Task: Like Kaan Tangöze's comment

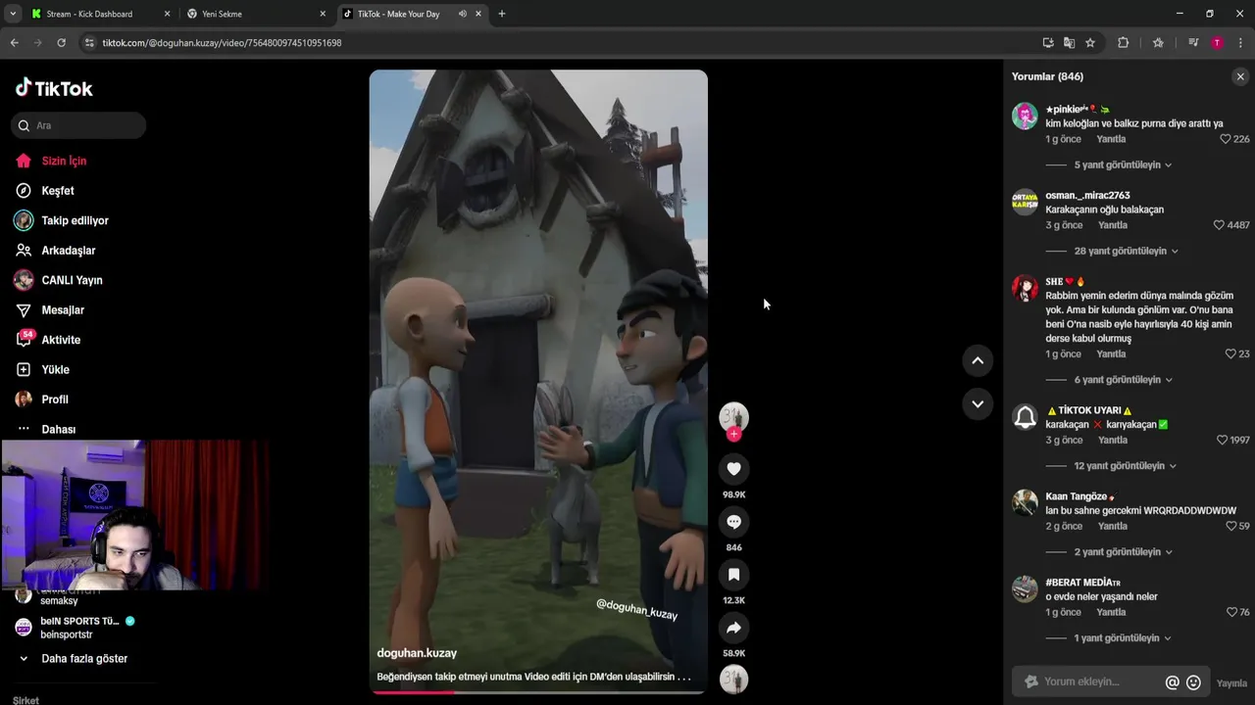Action: 1230,527
